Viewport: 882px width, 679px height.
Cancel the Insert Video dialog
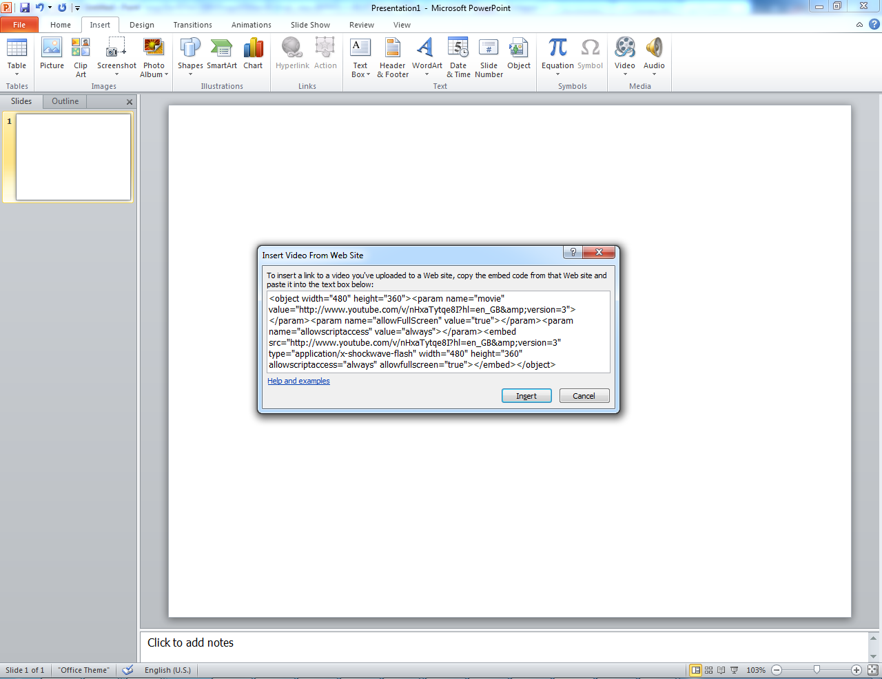click(584, 396)
